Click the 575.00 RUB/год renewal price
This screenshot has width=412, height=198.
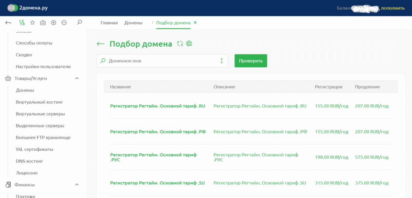pyautogui.click(x=372, y=158)
